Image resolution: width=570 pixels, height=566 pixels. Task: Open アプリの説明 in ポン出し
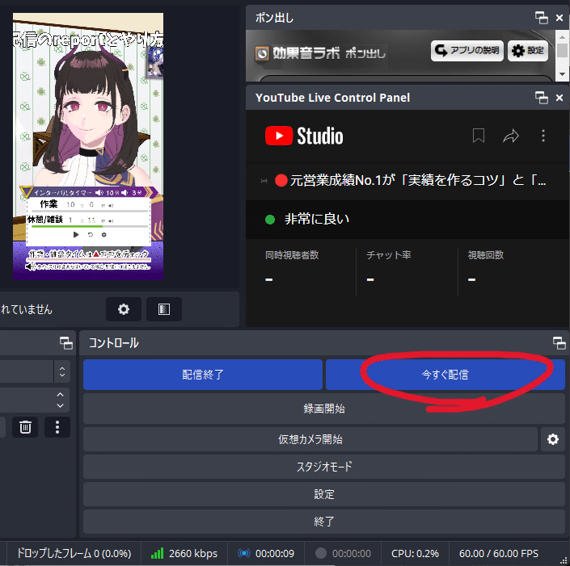coord(467,51)
